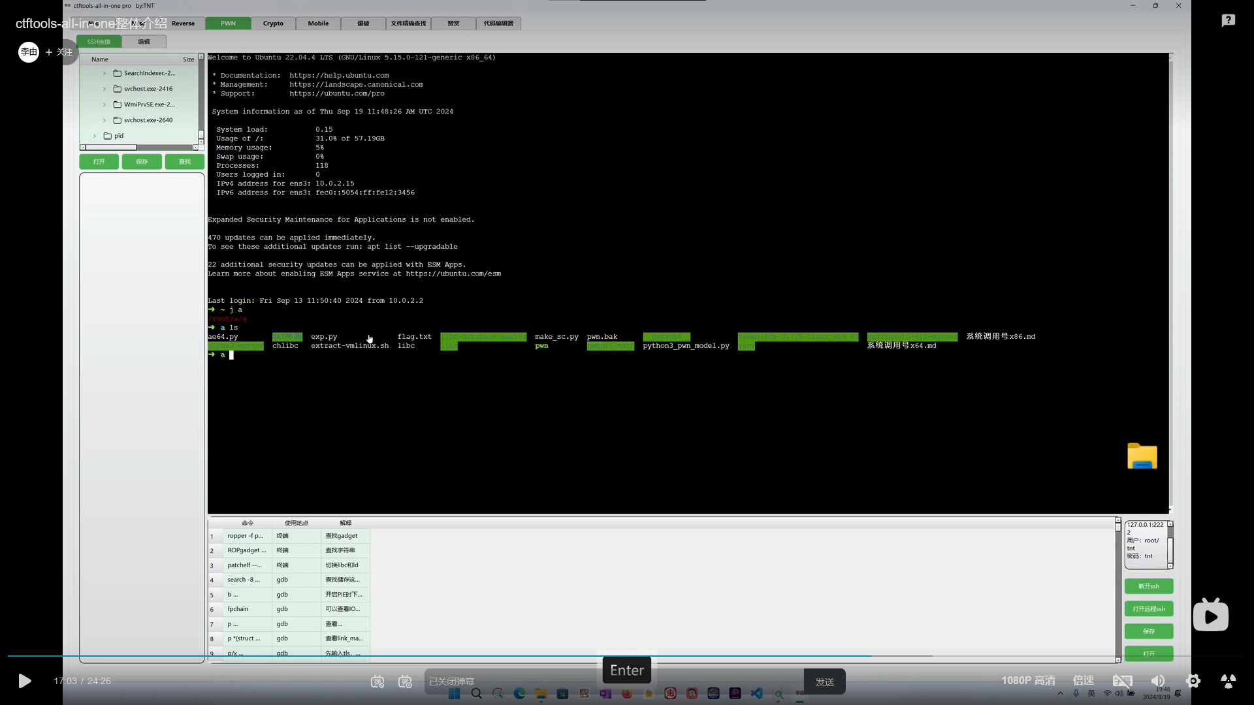This screenshot has width=1254, height=705.
Task: Click the volume speaker icon
Action: click(x=1158, y=681)
